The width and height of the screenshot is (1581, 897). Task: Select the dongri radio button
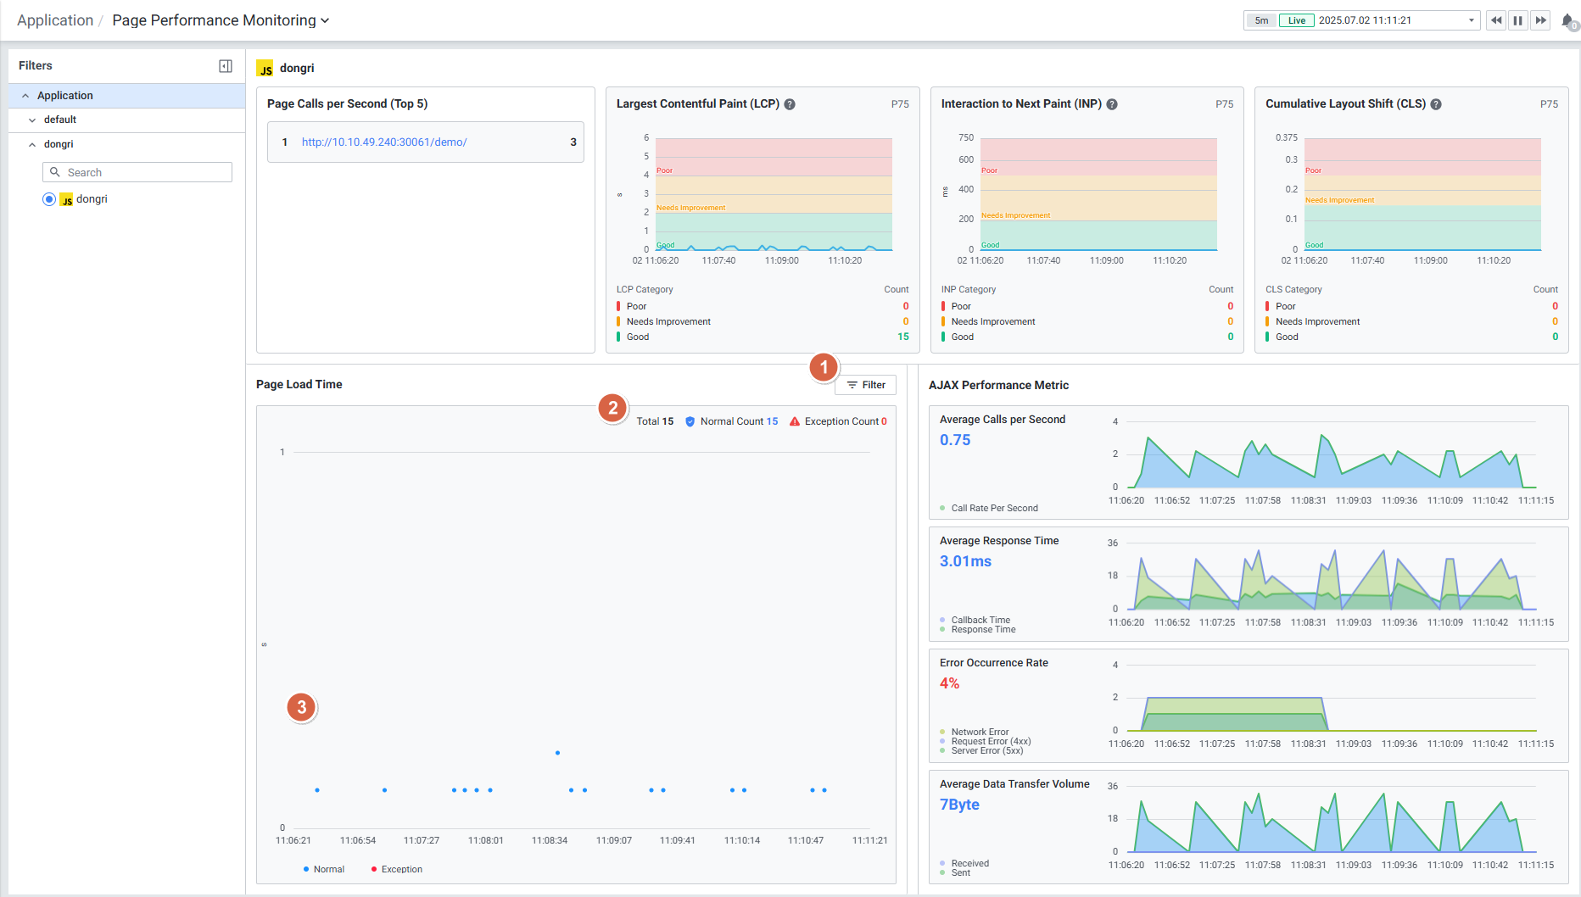49,199
